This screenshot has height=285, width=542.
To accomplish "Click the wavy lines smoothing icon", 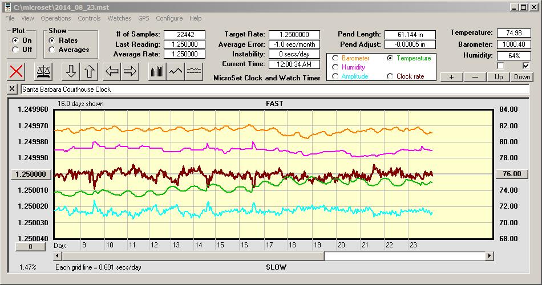I will tap(194, 71).
